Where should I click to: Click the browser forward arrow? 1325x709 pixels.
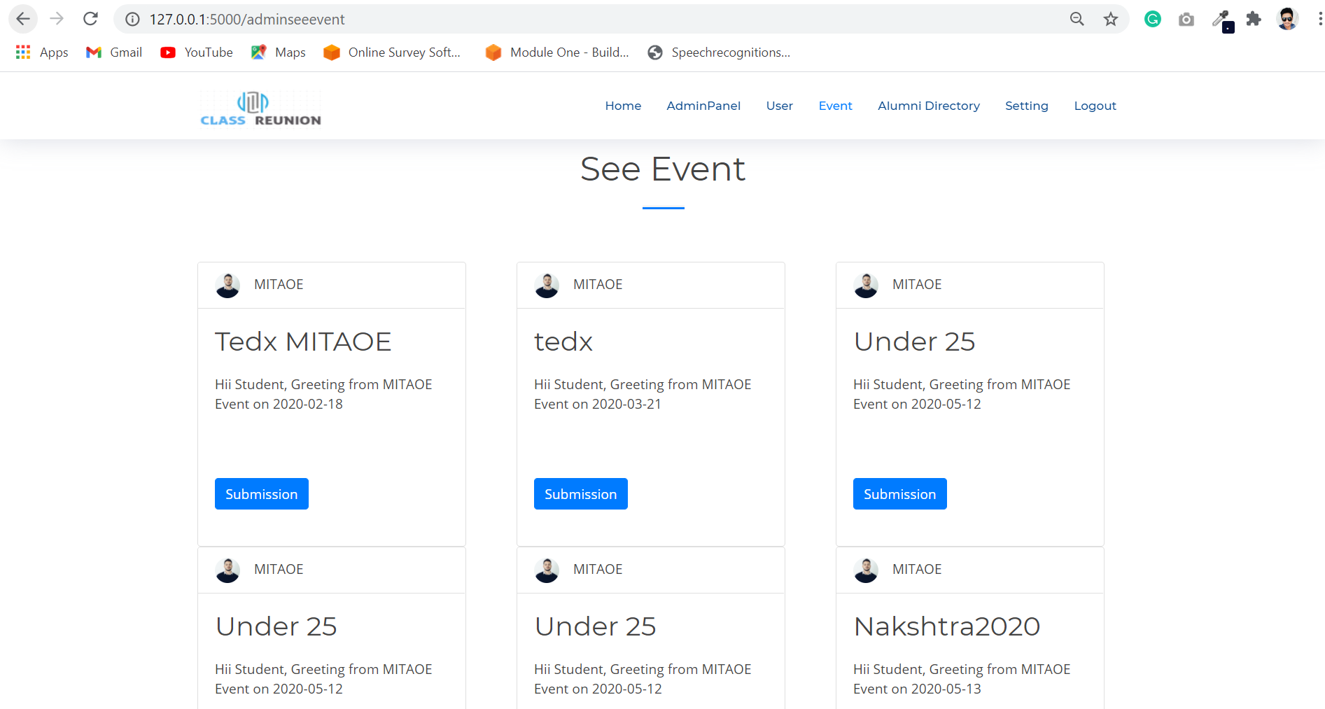(x=57, y=19)
